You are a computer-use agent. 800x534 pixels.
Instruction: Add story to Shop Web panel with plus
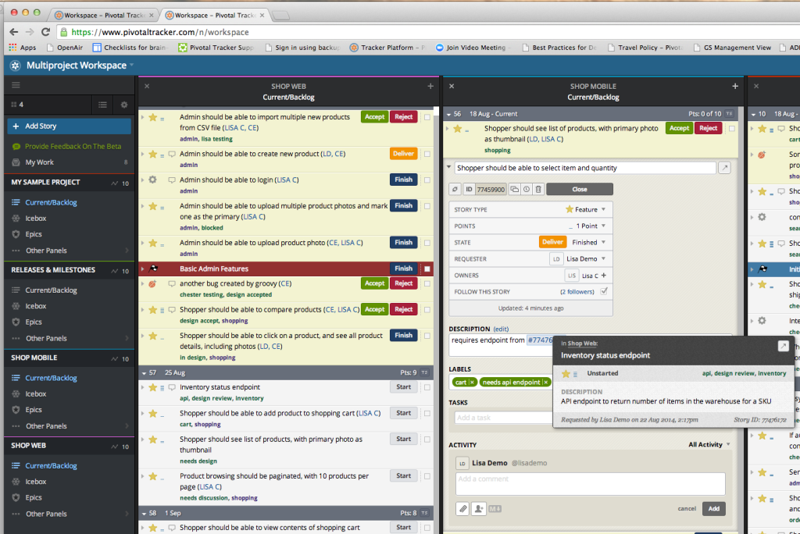(430, 86)
